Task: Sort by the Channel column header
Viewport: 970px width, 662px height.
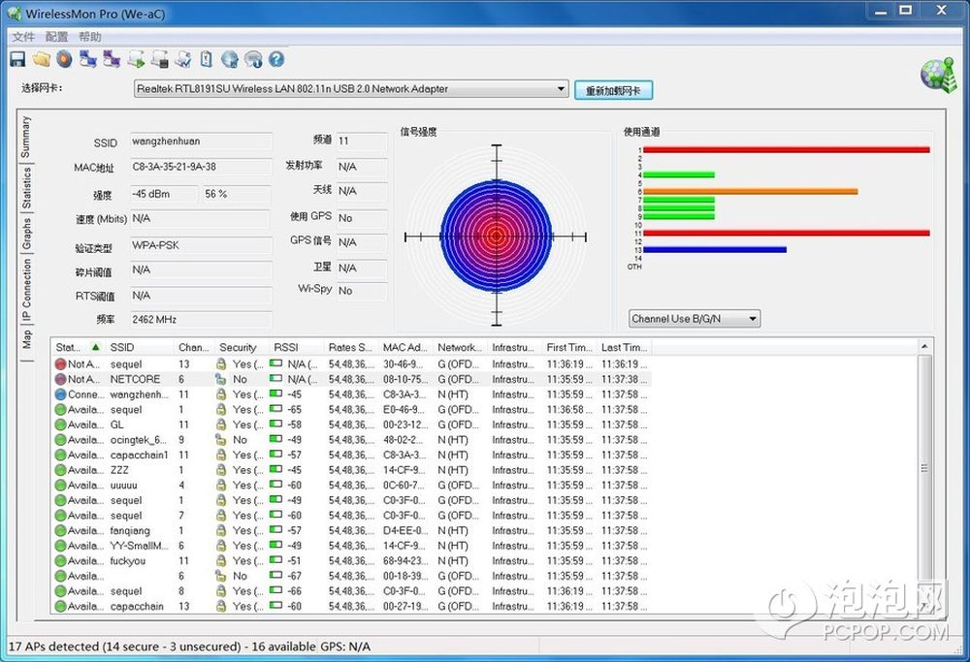Action: click(194, 347)
